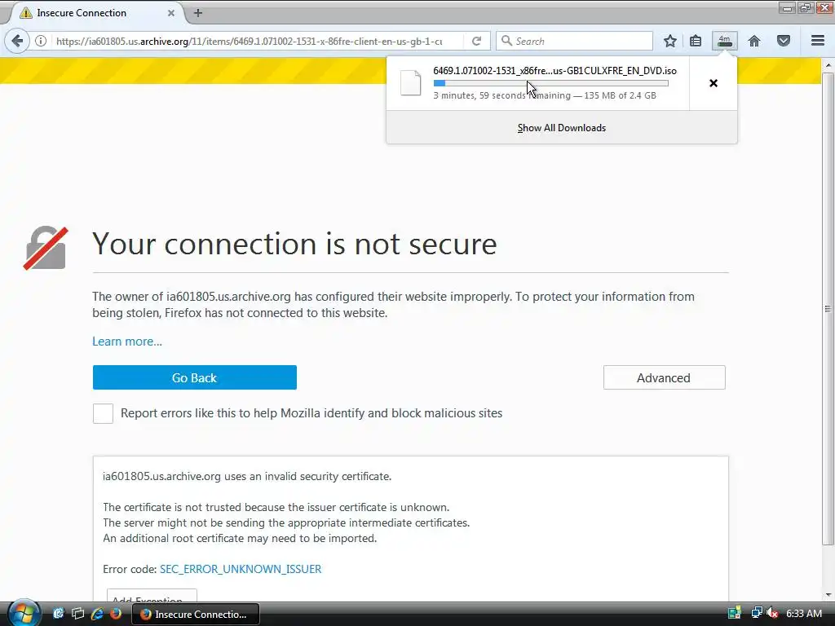Screen dimensions: 835x626
Task: Click Show All Downloads
Action: [x=562, y=128]
